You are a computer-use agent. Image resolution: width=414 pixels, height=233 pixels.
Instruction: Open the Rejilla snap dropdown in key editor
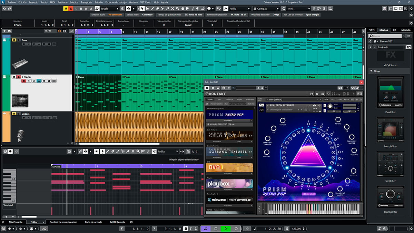168,152
